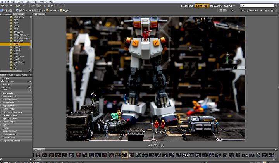Switch to the Favorites panel tab

(6, 14)
